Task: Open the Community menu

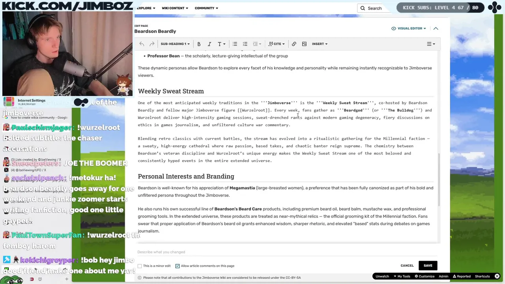Action: 207,8
